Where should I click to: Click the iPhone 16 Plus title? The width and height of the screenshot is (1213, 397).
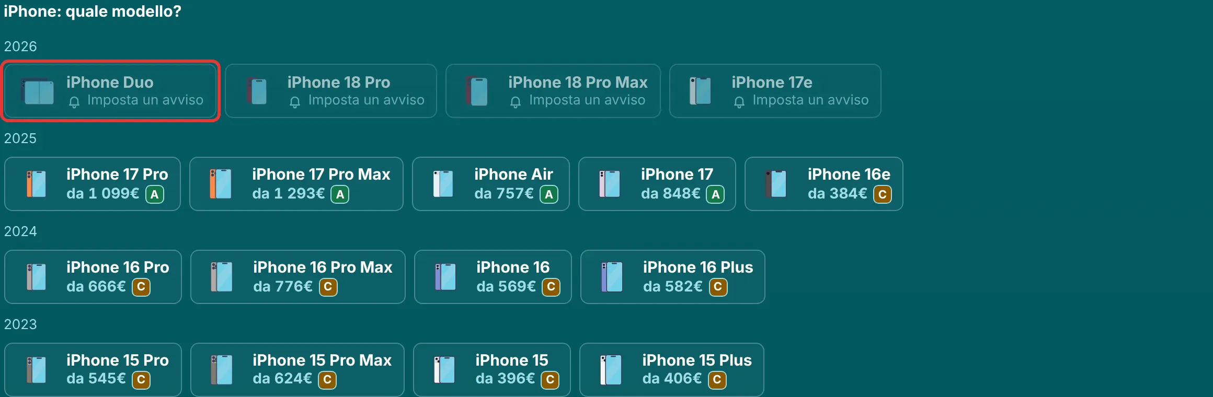click(x=698, y=267)
